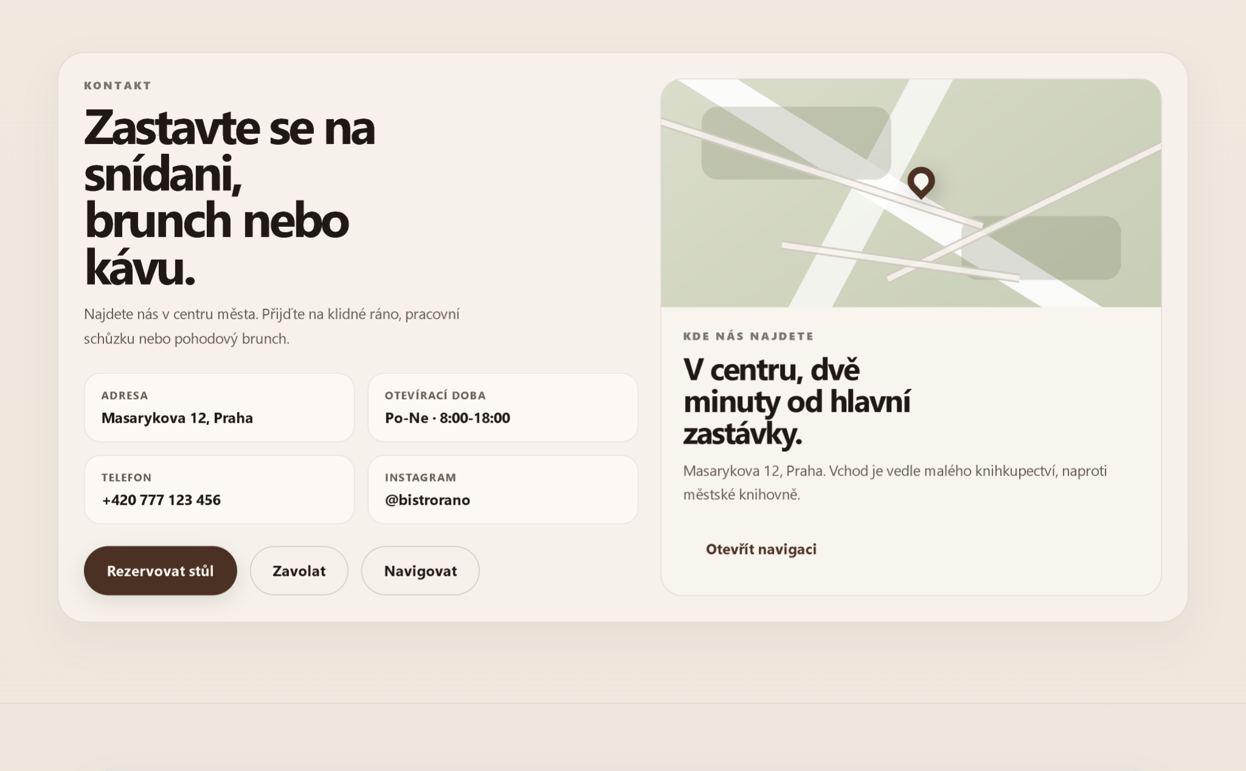Screen dimensions: 1246x771
Task: Click the heading Zastavte se na snídani
Action: point(229,197)
